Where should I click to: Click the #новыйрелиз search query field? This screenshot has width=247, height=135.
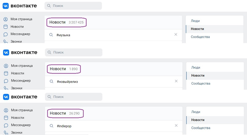pos(114,82)
